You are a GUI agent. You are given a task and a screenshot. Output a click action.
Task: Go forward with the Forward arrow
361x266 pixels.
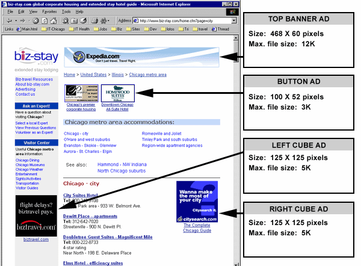coord(23,21)
